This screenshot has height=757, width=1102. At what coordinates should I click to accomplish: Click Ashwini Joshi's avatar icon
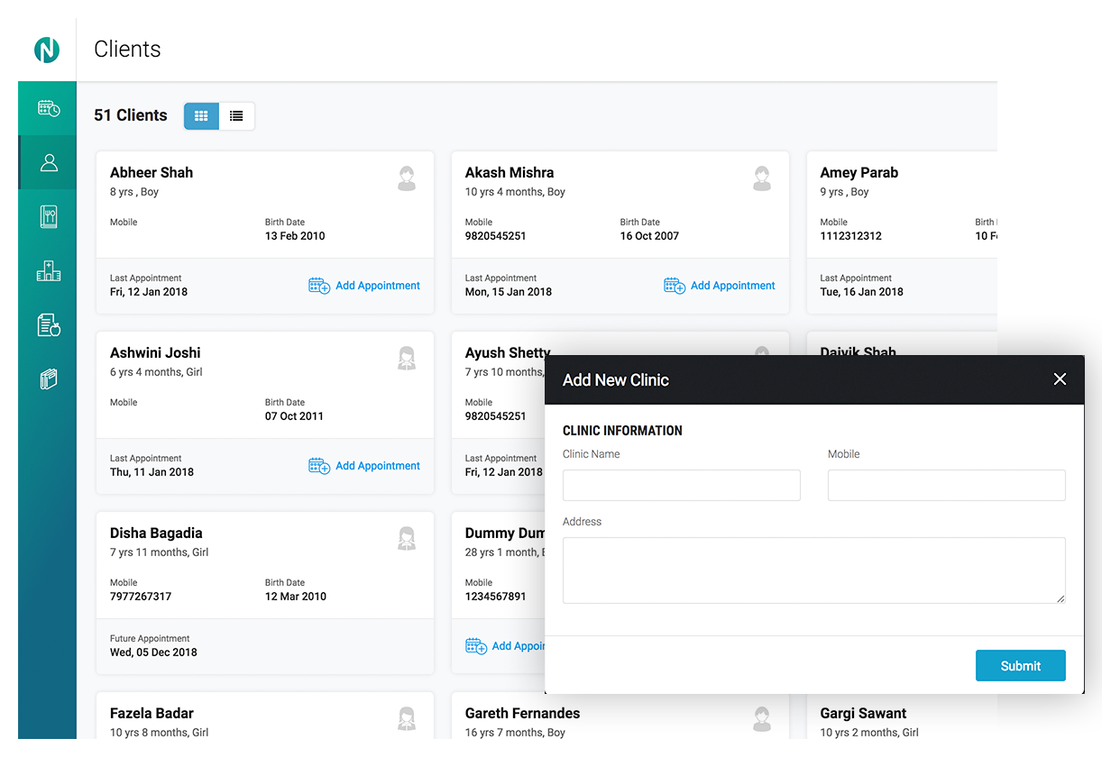[x=407, y=359]
